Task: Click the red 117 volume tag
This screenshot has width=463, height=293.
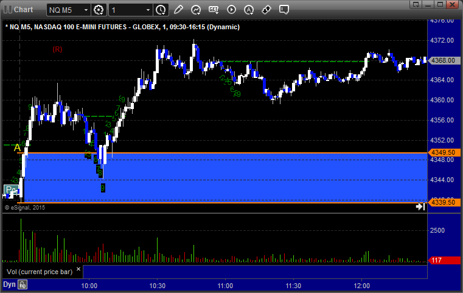Action: [444, 260]
